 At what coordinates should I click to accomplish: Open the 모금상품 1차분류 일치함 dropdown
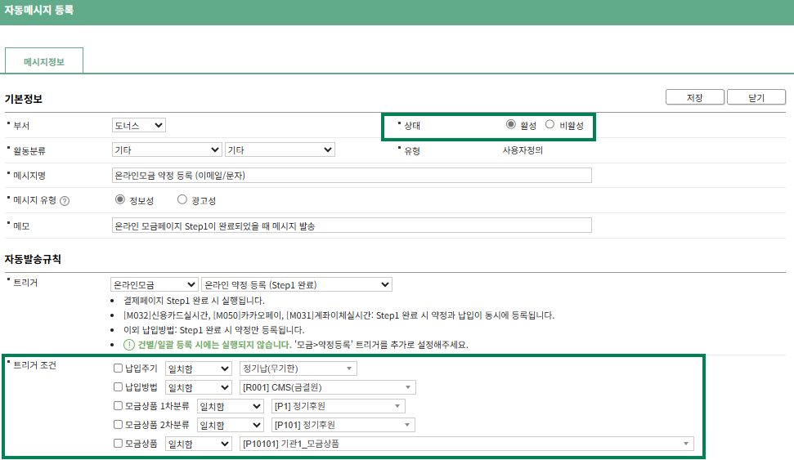tap(231, 406)
